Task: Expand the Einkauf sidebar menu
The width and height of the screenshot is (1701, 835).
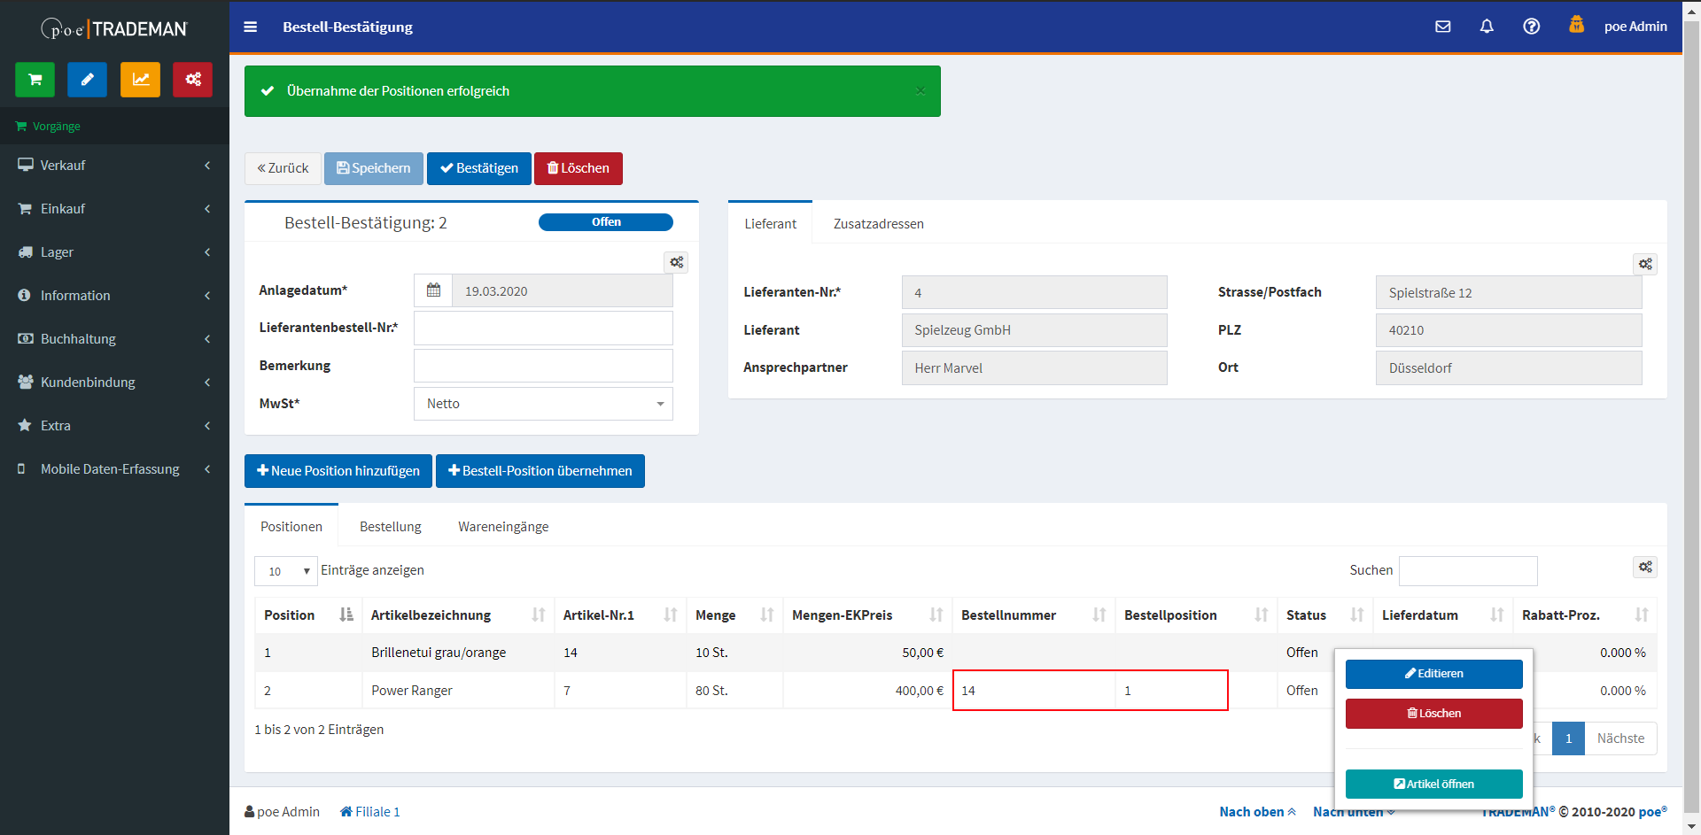Action: (114, 209)
